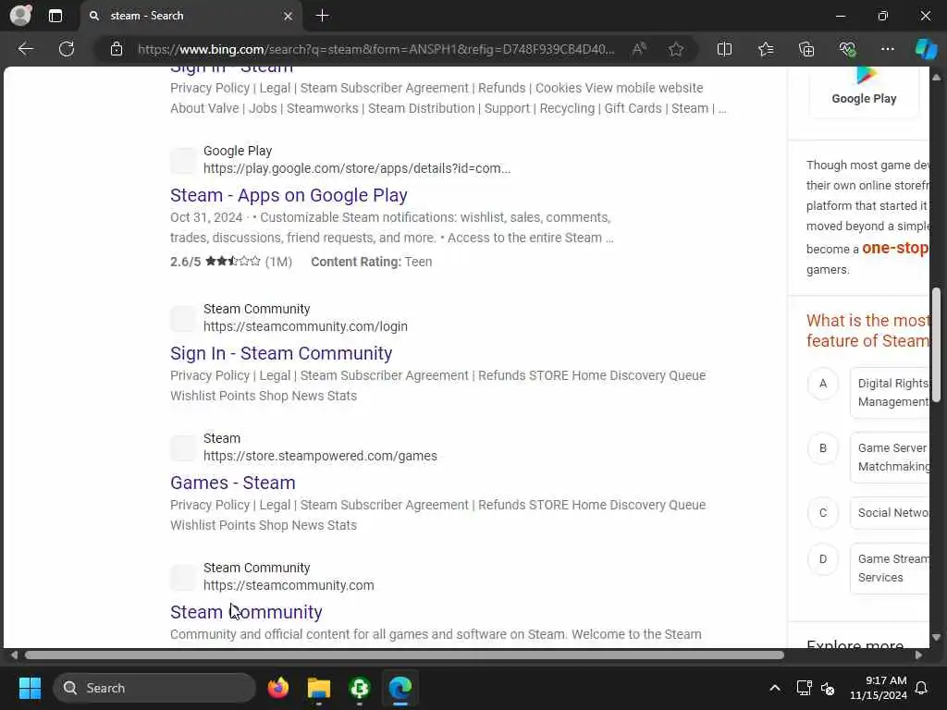Open the clock and date flyout

point(879,688)
